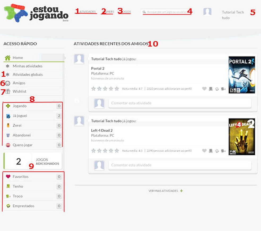Toggle the like heart on the Left 4 Dead 2 activity
Image resolution: width=261 pixels, height=231 pixels.
pyautogui.click(x=204, y=151)
